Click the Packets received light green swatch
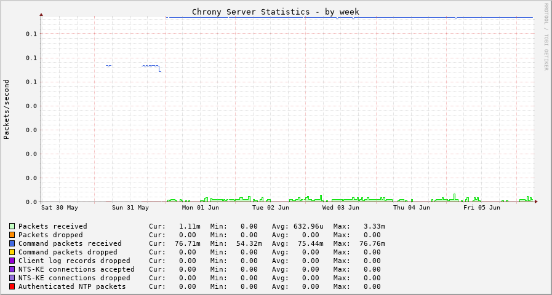This screenshot has width=552, height=295. pyautogui.click(x=12, y=226)
